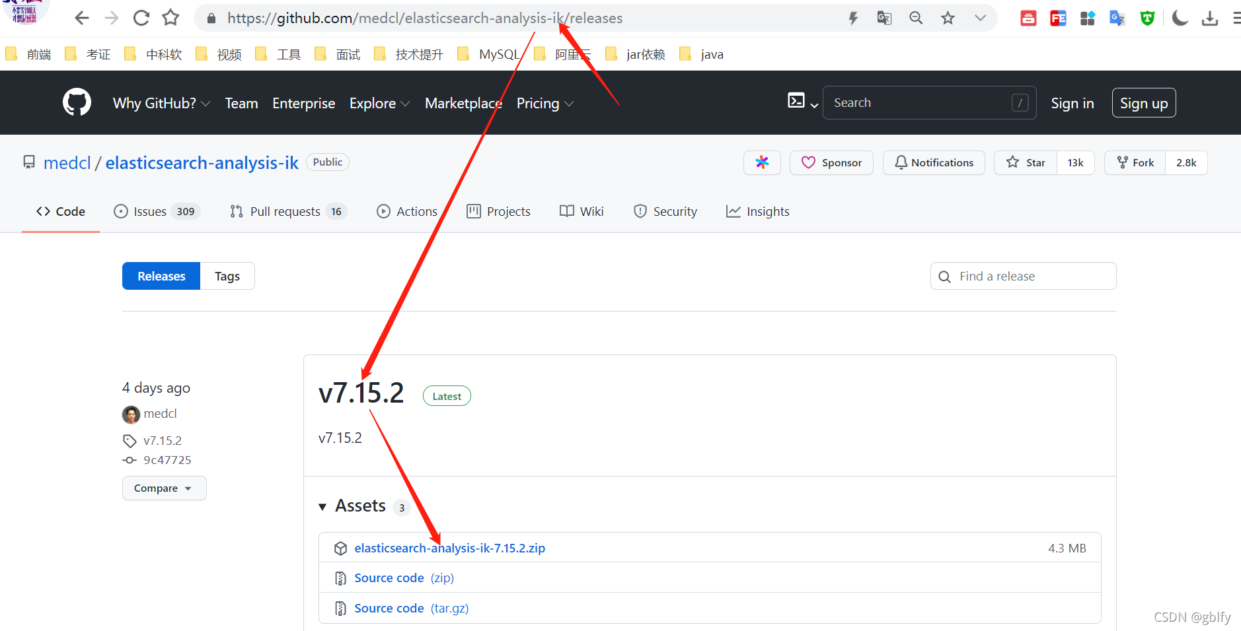Switch to the Wiki tab
This screenshot has width=1241, height=631.
coord(582,211)
